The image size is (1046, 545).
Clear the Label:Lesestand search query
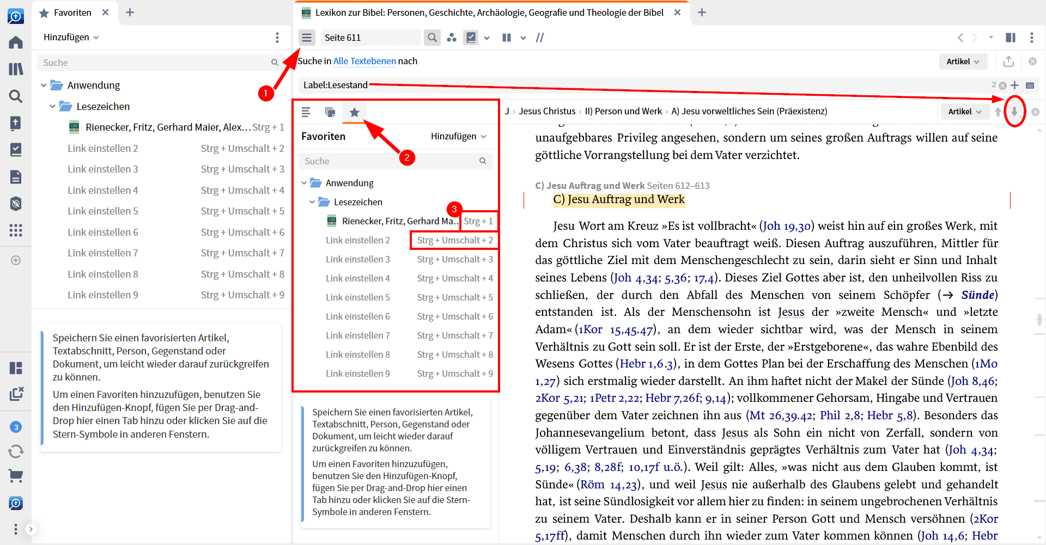[x=1002, y=85]
